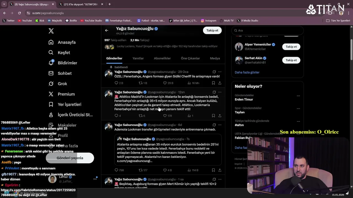353x198 pixels.
Task: View analytics of Atlético Madrid Lookman post
Action: click(x=191, y=116)
